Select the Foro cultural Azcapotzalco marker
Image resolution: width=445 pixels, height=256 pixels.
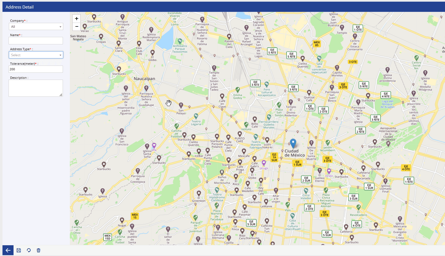[x=266, y=84]
